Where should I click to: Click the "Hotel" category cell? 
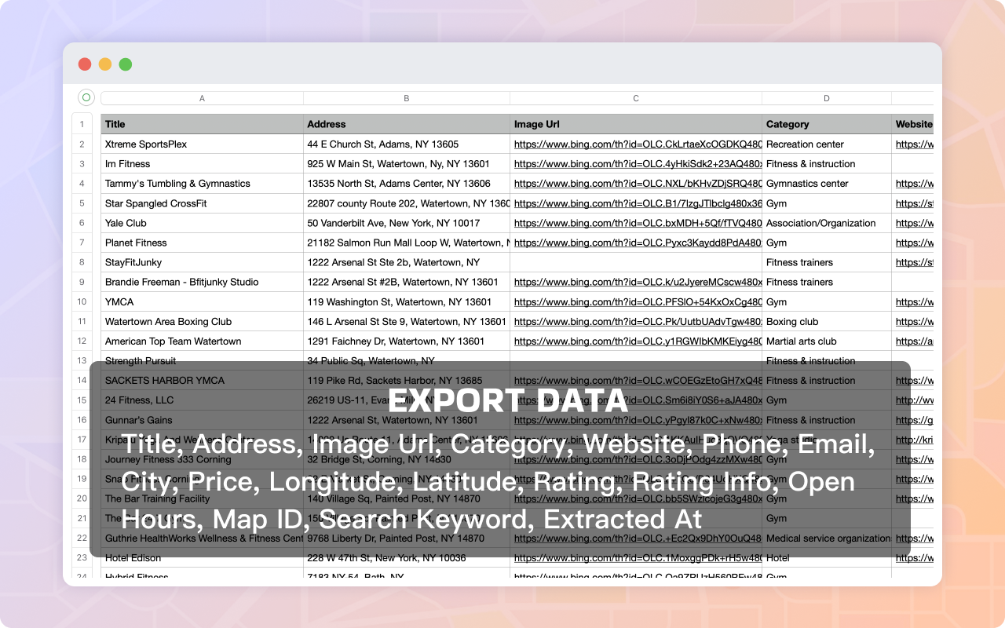pyautogui.click(x=827, y=558)
